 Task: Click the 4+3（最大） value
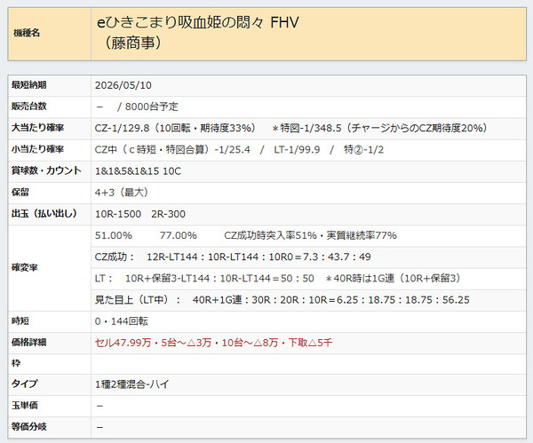click(x=122, y=193)
